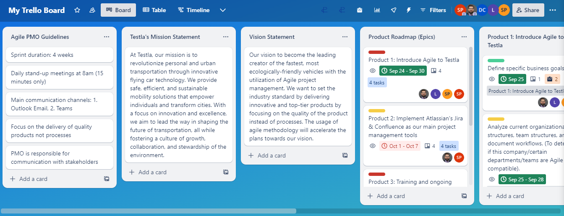Create from template in Agile PMO Guidelines
564x216 pixels.
pos(107,179)
